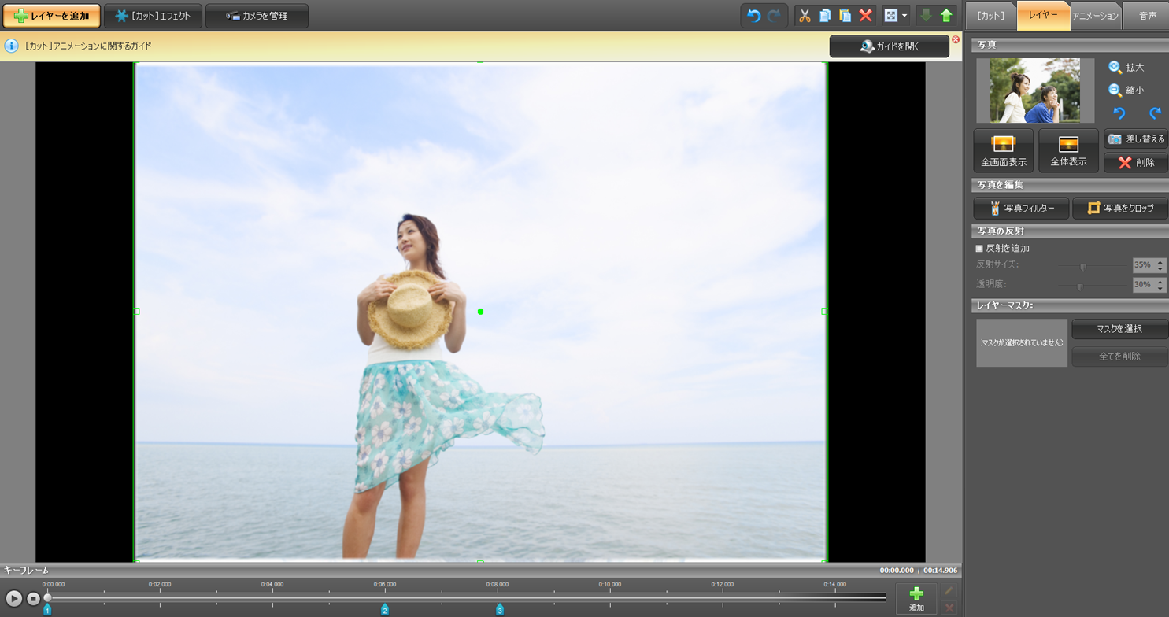Click the レイヤーを追加 button

(52, 16)
